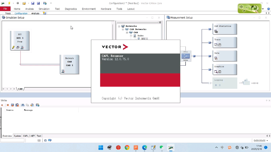The height and width of the screenshot is (152, 271).
Task: Click the Logging file output icon
Action: point(246,82)
